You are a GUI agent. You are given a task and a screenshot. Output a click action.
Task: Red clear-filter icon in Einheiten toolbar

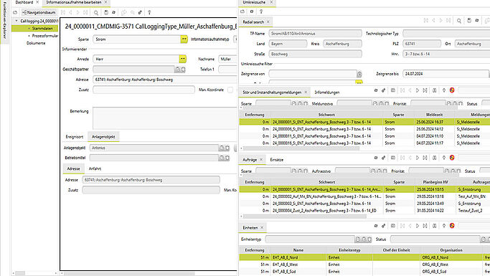coord(452,226)
